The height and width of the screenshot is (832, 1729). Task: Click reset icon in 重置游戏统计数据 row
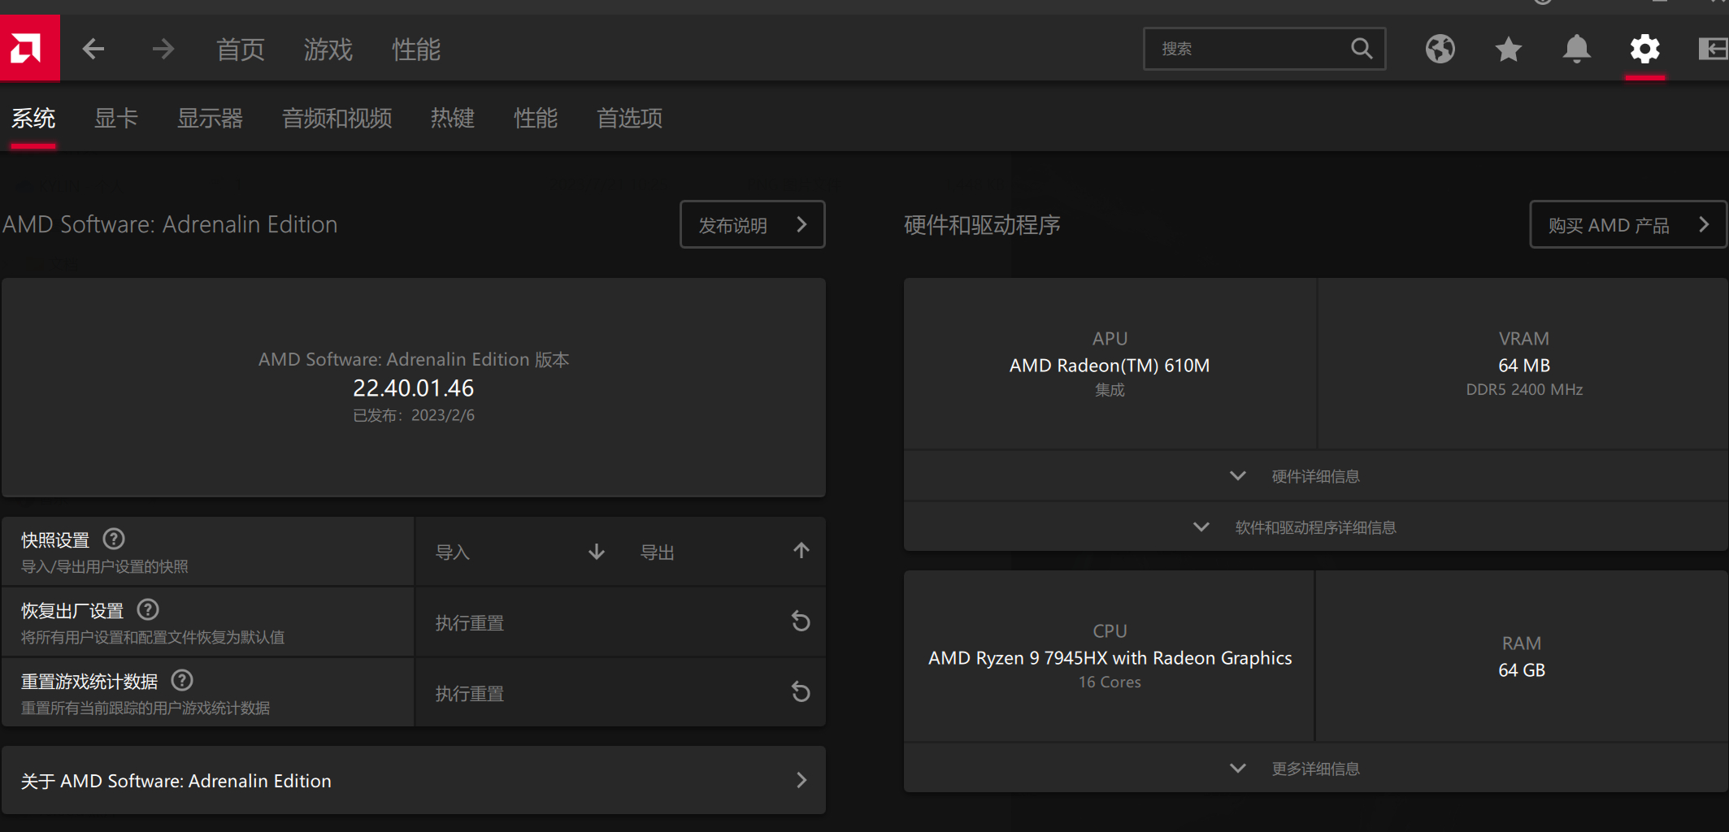point(801,692)
